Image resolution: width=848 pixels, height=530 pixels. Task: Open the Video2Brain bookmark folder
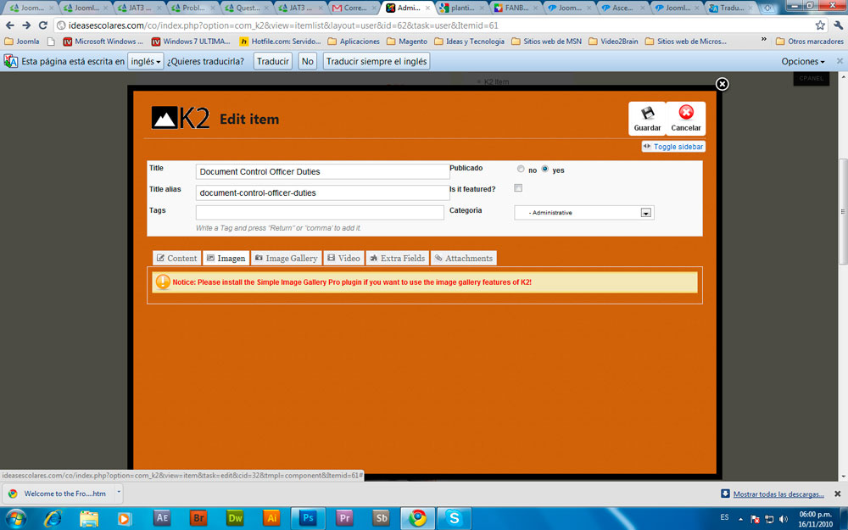(613, 41)
